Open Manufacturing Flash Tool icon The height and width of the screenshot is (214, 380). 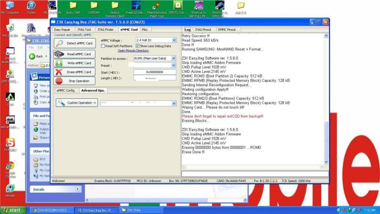[x=157, y=9]
